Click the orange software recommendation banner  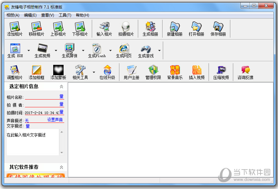(x=36, y=175)
